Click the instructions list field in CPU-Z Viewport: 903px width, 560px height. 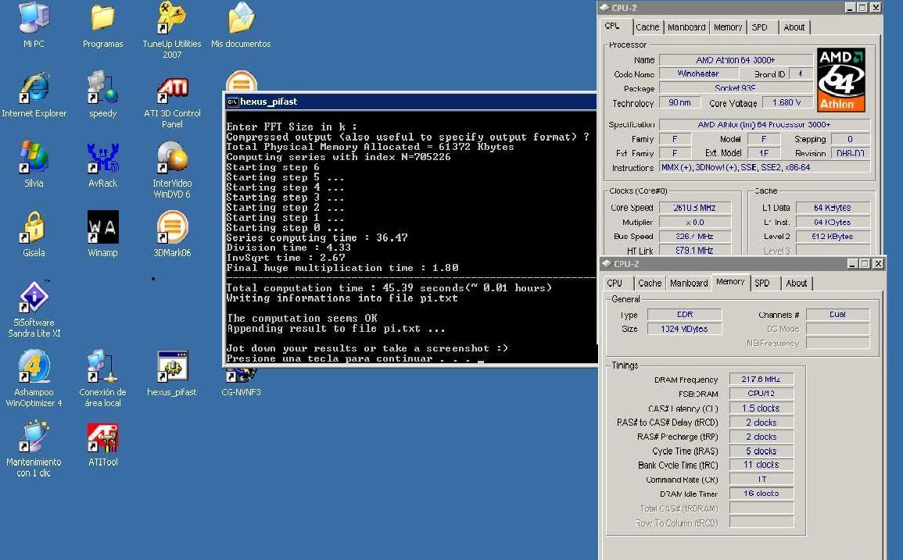[x=765, y=167]
